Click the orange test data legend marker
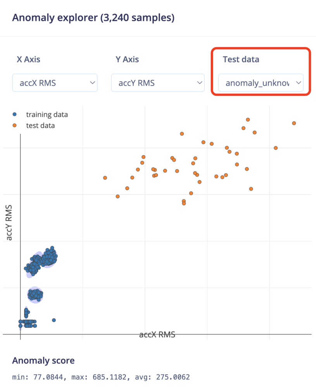This screenshot has width=316, height=387. 15,125
